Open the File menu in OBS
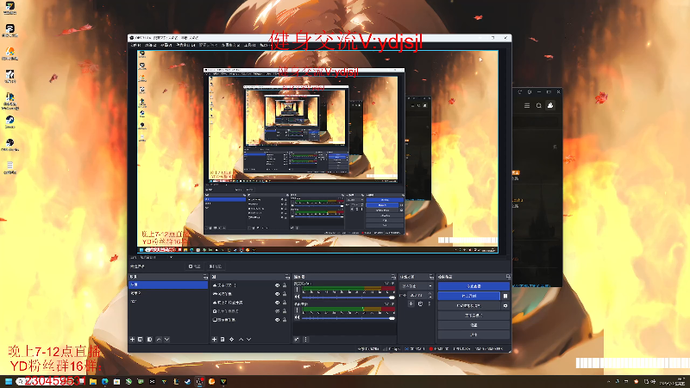 (135, 45)
